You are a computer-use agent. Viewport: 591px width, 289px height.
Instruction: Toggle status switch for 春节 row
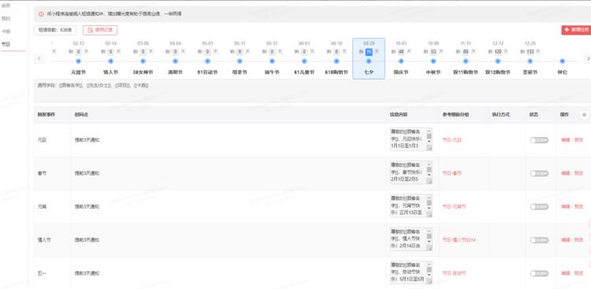pos(539,173)
